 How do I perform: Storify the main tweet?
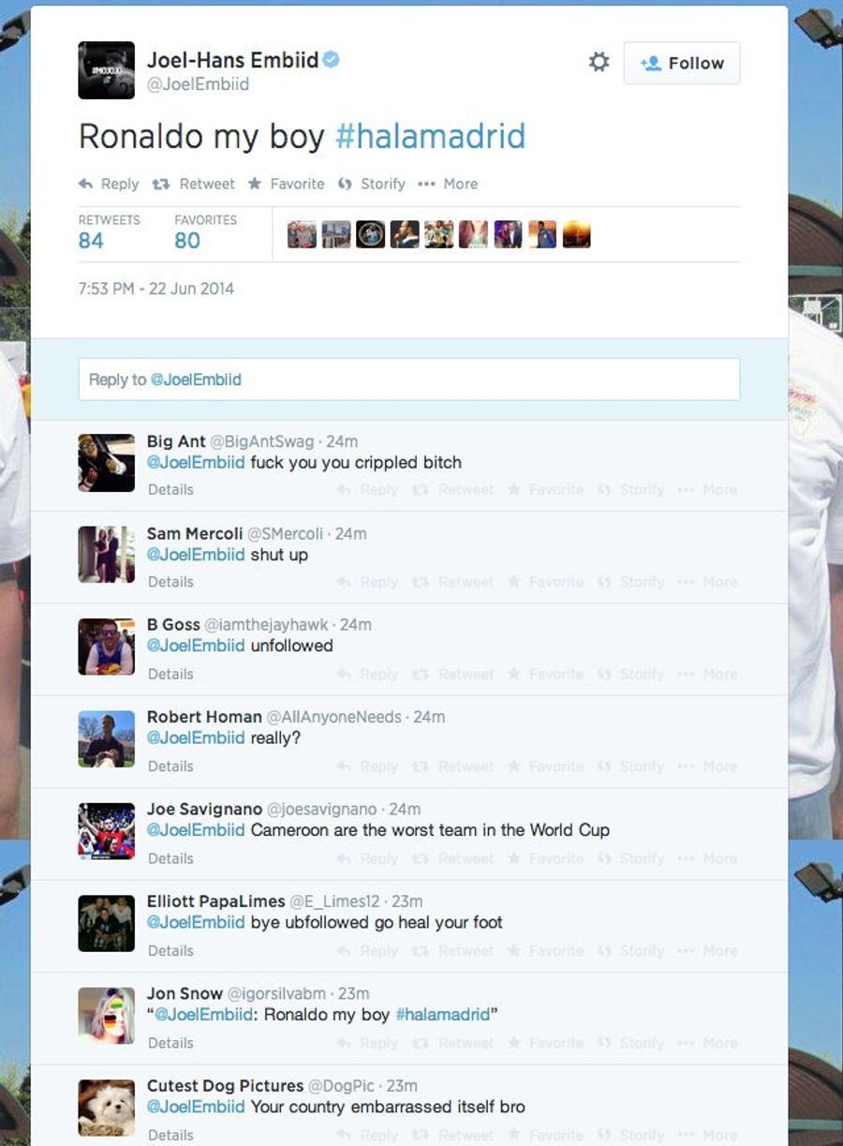click(371, 184)
